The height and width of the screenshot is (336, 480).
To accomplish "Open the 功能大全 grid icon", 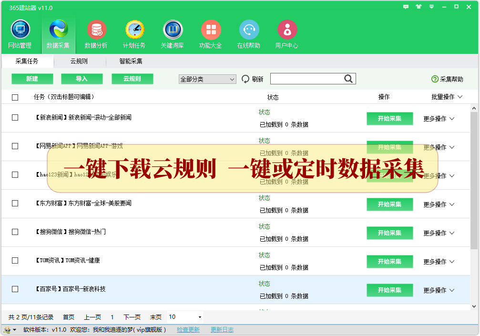I will point(211,30).
